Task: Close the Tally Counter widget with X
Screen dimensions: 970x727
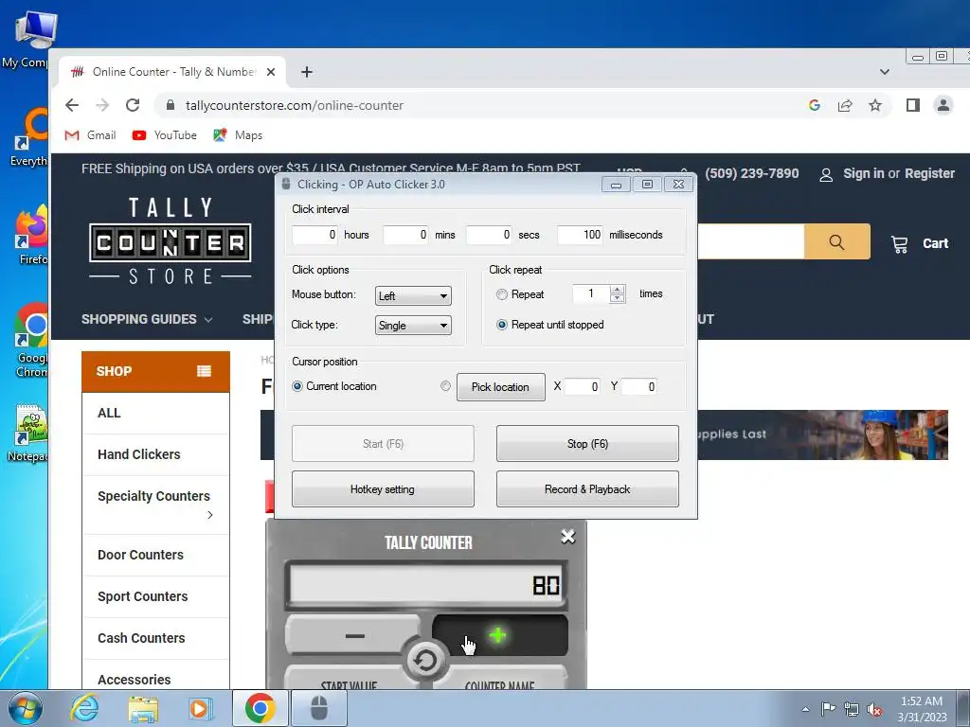Action: coord(568,536)
